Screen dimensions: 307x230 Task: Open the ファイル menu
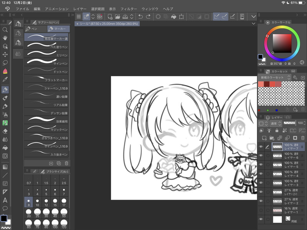[x=23, y=9]
